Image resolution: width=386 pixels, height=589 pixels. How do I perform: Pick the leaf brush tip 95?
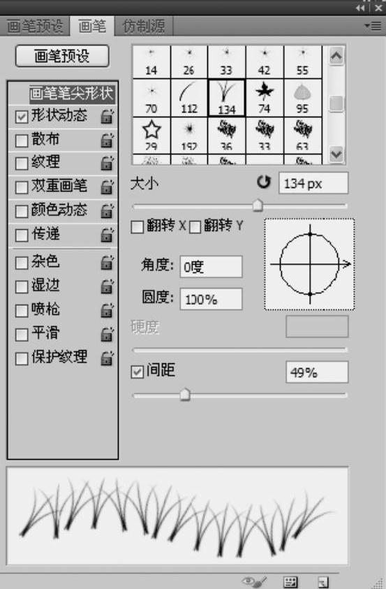[x=303, y=98]
